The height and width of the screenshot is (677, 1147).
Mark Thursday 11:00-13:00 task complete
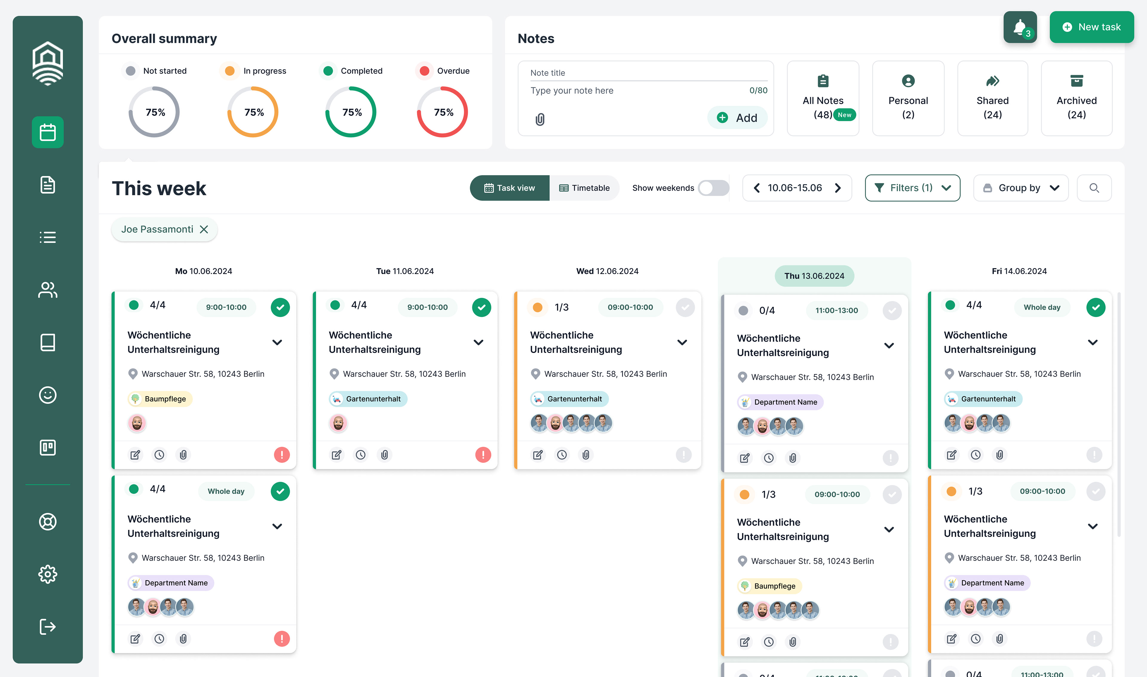click(892, 311)
